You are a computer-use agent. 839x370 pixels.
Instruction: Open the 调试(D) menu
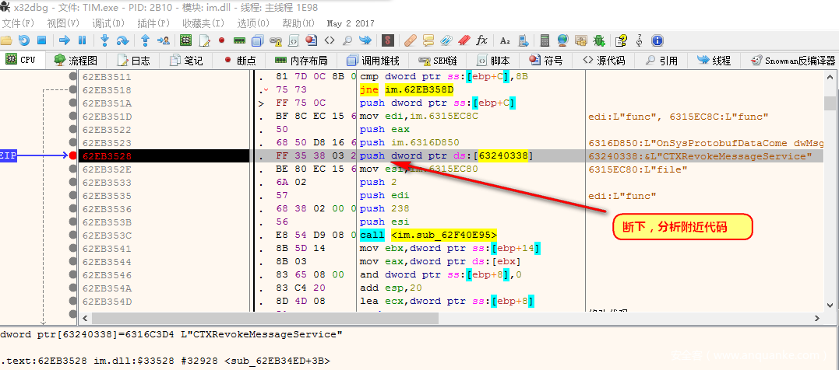tap(107, 23)
